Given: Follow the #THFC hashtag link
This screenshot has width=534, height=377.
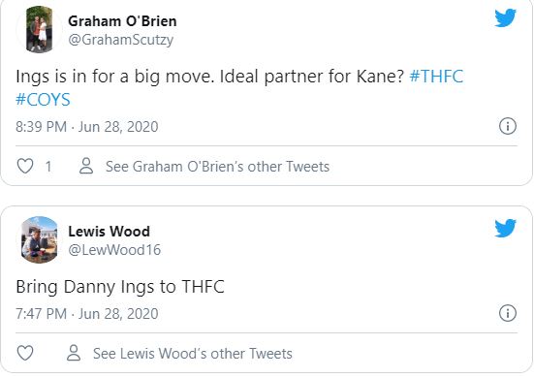Looking at the screenshot, I should coord(436,76).
